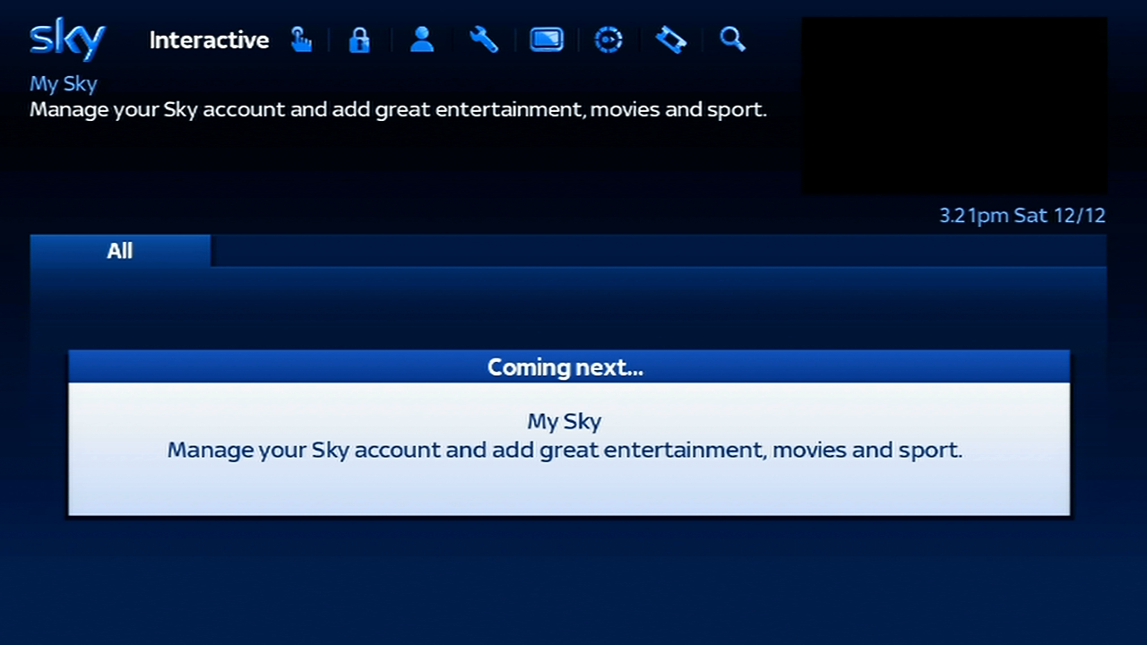Viewport: 1147px width, 645px height.
Task: Click the black mini TV preview window
Action: tap(953, 106)
